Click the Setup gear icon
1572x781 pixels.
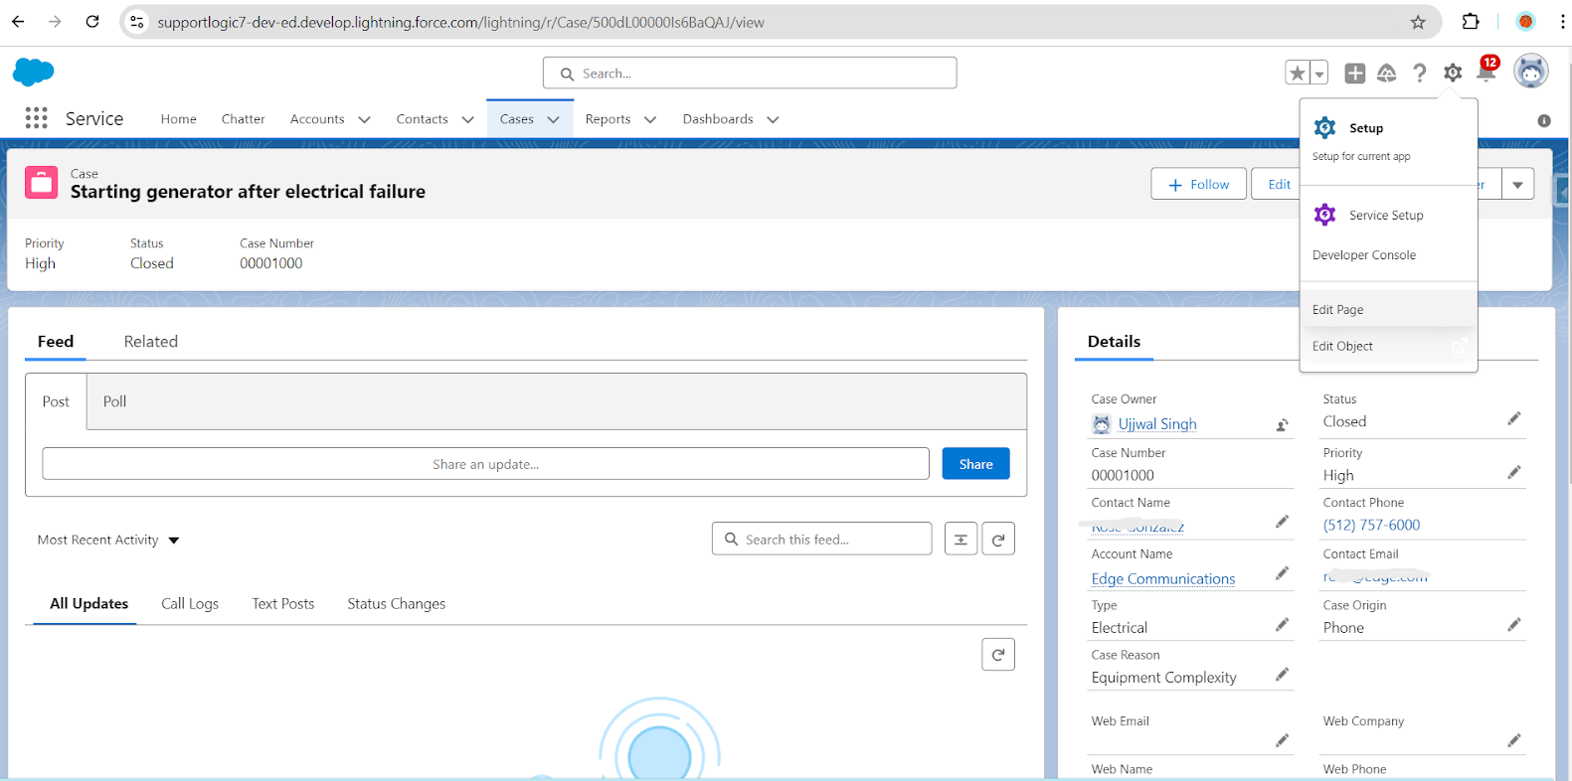click(1453, 73)
